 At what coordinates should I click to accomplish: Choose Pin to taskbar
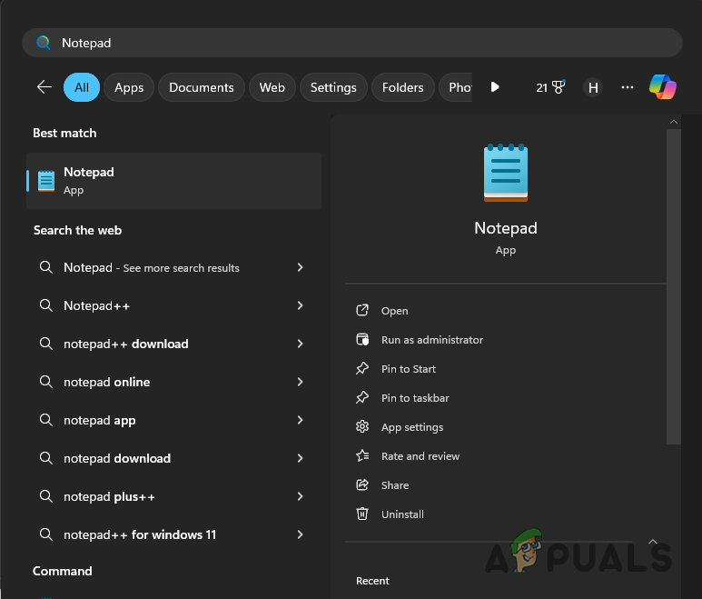click(415, 398)
